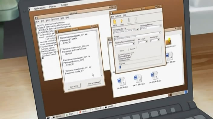Expand the Max Length dropdown
This screenshot has height=119, width=213.
click(x=155, y=40)
